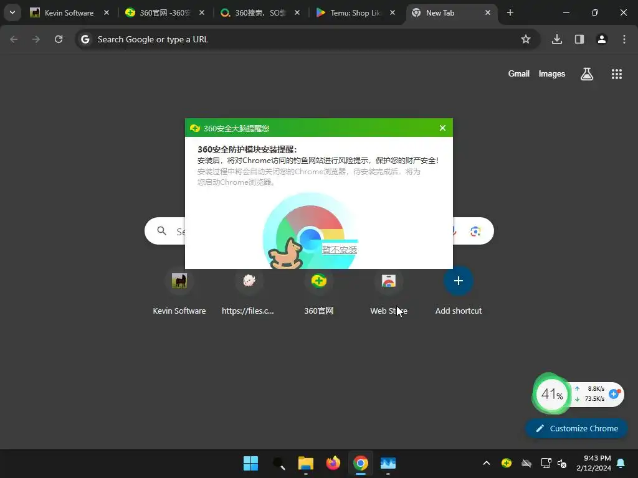Click the browser back arrow

coord(14,39)
